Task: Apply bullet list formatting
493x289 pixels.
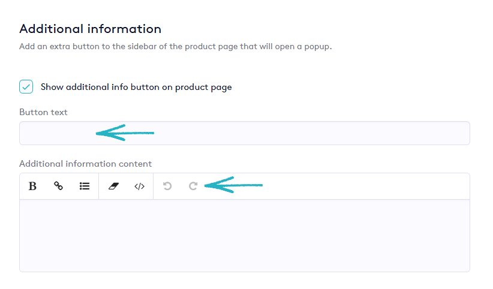Action: coord(85,186)
